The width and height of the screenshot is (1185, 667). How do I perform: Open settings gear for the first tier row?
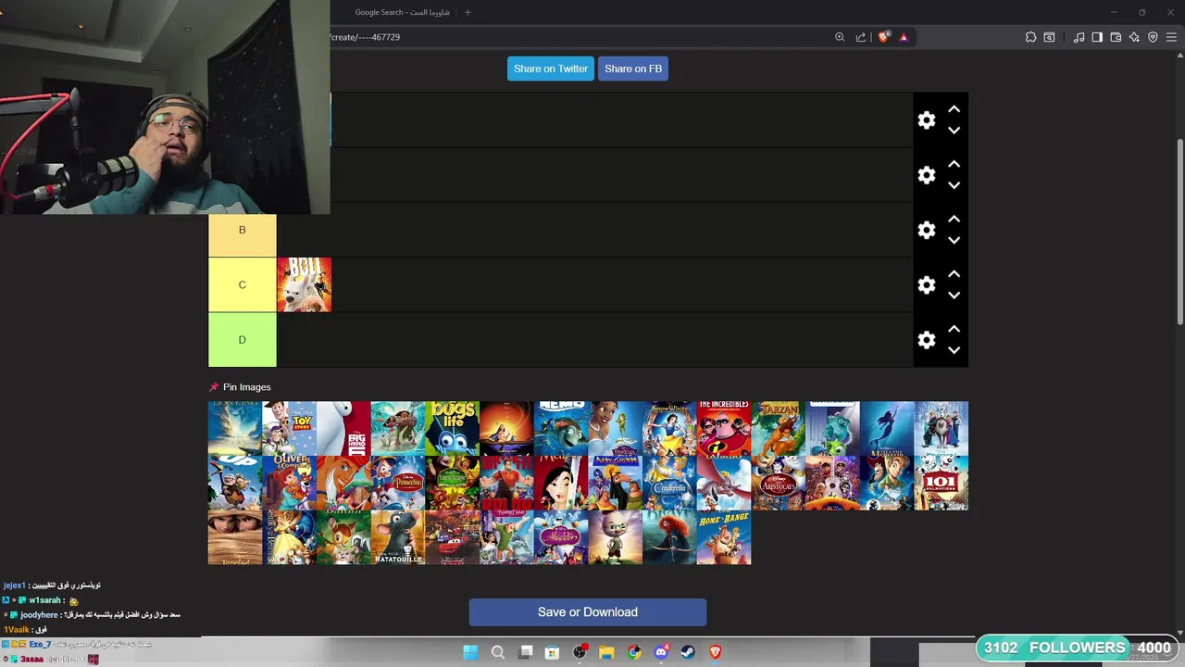pos(927,120)
